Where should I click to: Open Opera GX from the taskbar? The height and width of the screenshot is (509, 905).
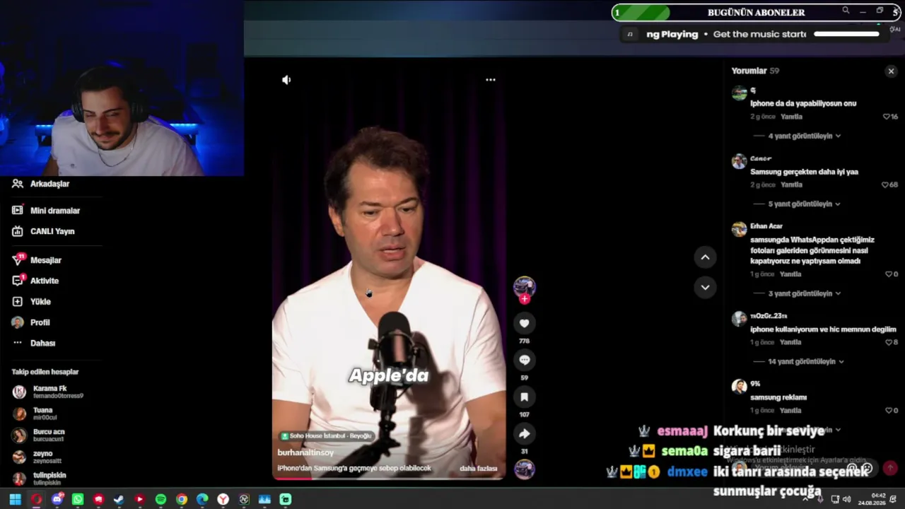pos(36,499)
